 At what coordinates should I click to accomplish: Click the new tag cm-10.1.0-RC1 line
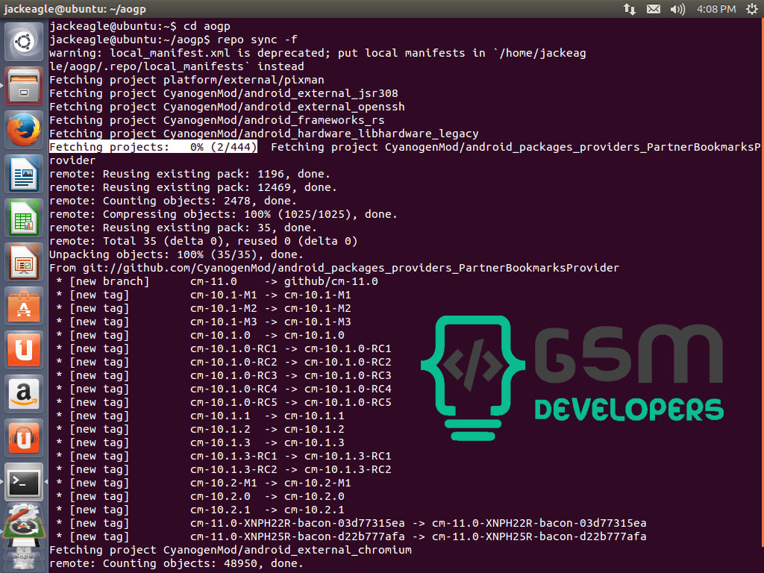tap(224, 349)
